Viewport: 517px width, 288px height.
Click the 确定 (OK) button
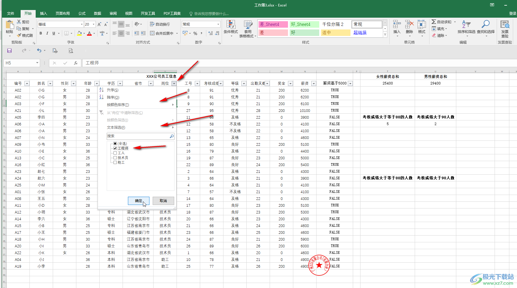click(139, 201)
